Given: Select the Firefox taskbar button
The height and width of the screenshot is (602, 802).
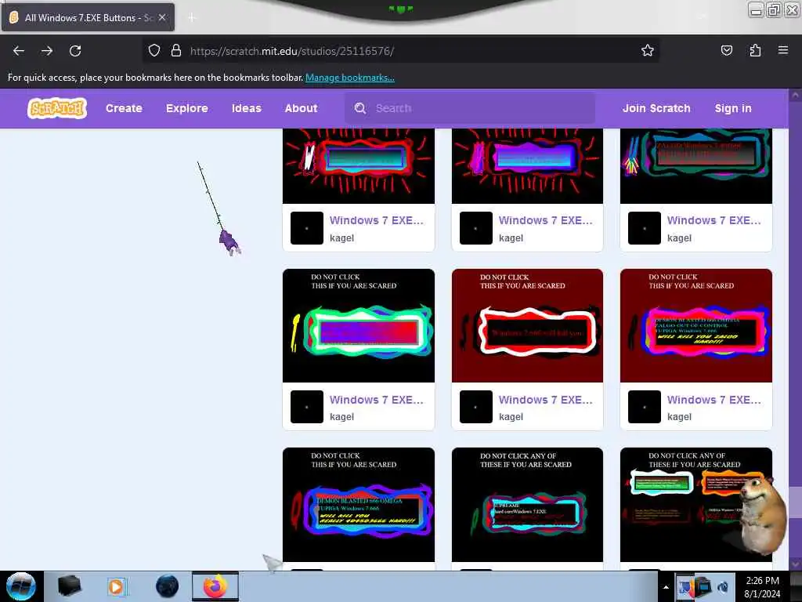Looking at the screenshot, I should pos(215,586).
